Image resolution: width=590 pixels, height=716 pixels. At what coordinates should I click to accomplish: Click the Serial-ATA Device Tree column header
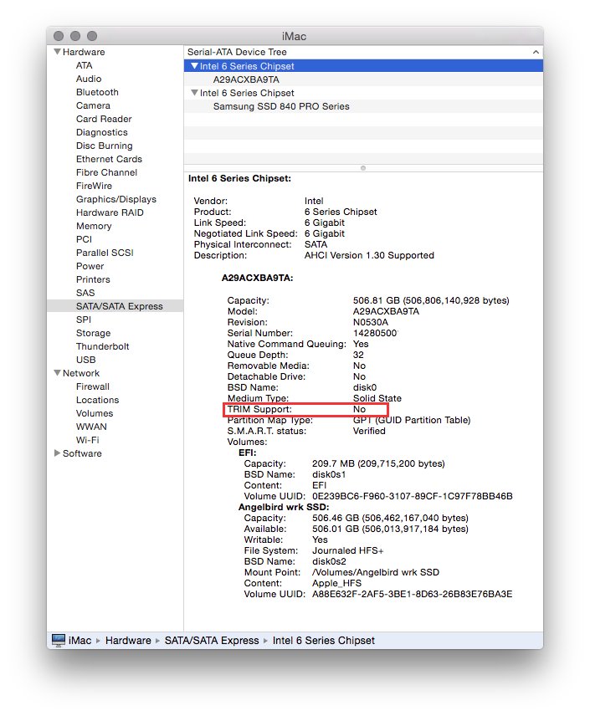[363, 52]
